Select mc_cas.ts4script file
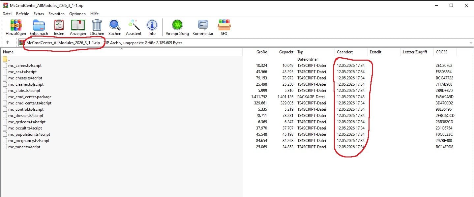 (x=22, y=72)
